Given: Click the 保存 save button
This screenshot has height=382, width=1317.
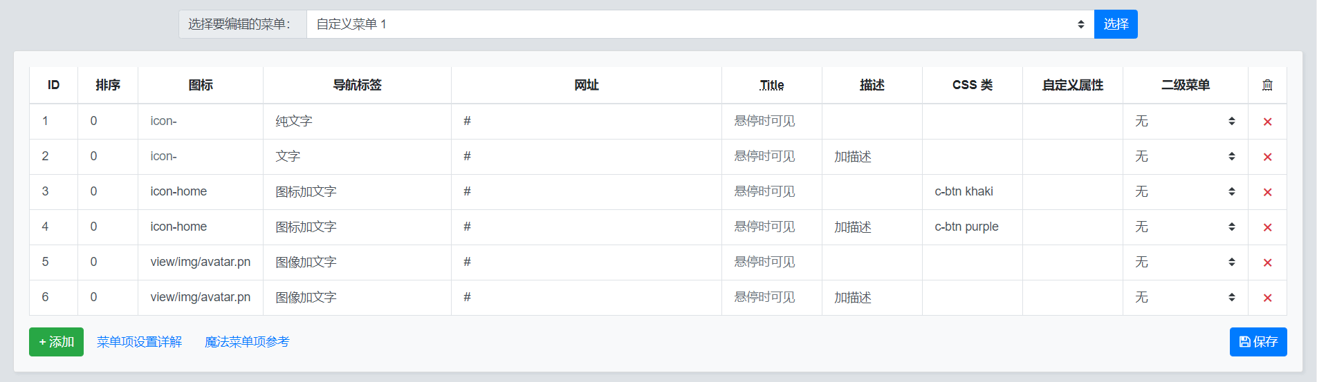Looking at the screenshot, I should coord(1258,342).
